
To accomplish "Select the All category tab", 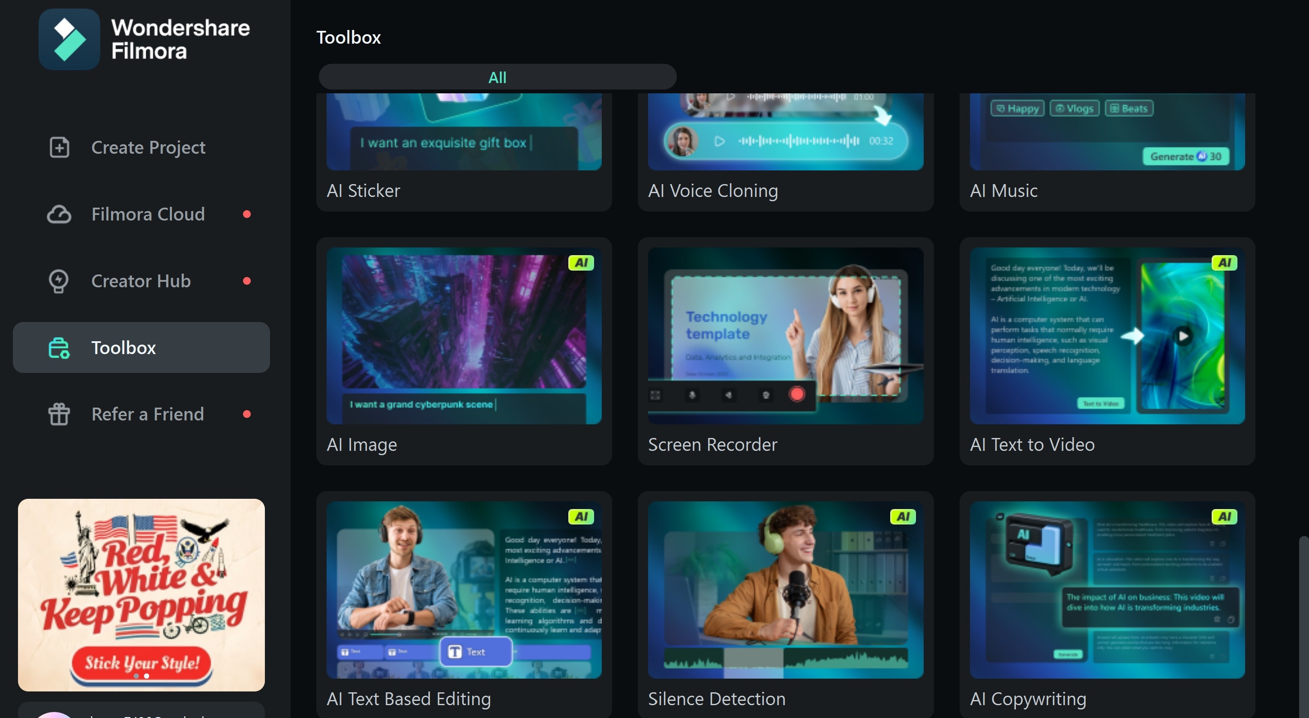I will pos(498,77).
